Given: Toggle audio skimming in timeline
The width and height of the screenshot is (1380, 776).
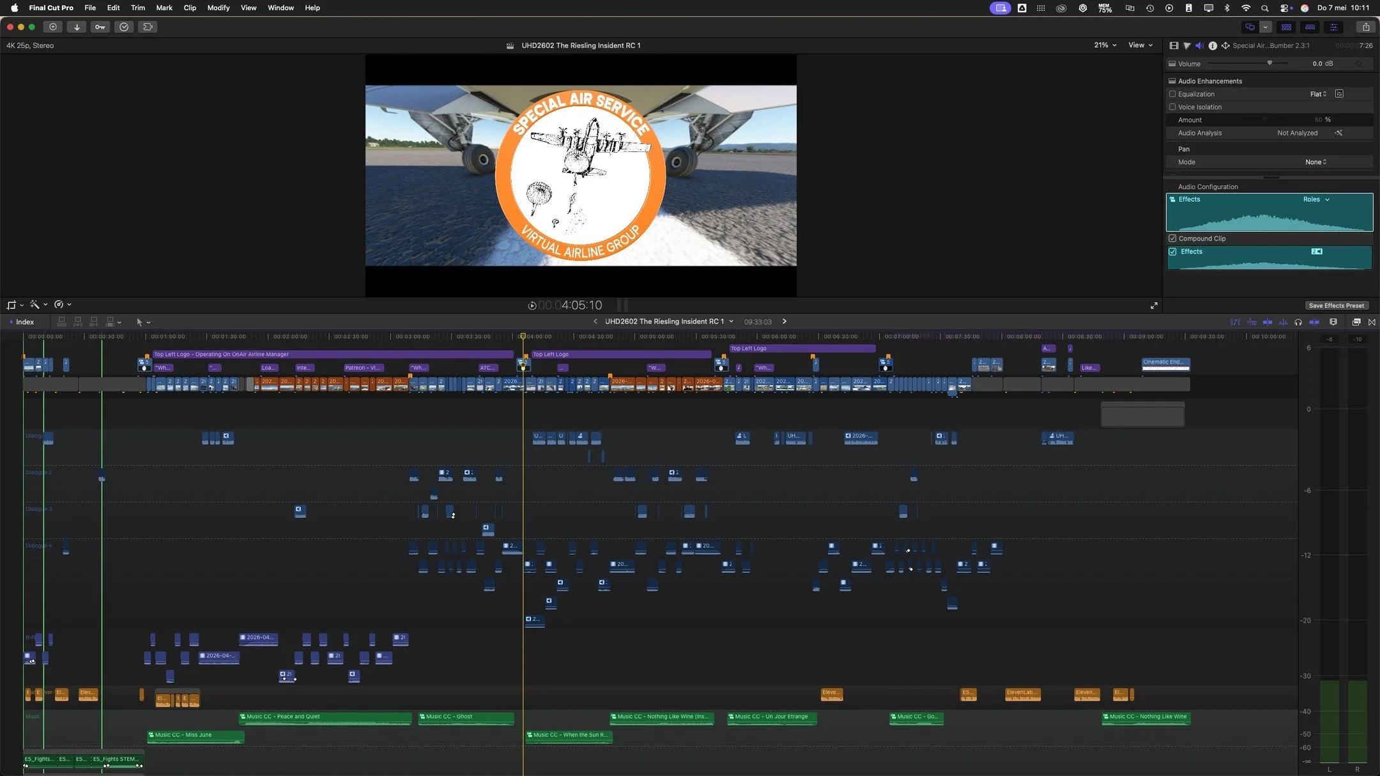Looking at the screenshot, I should pos(1283,322).
